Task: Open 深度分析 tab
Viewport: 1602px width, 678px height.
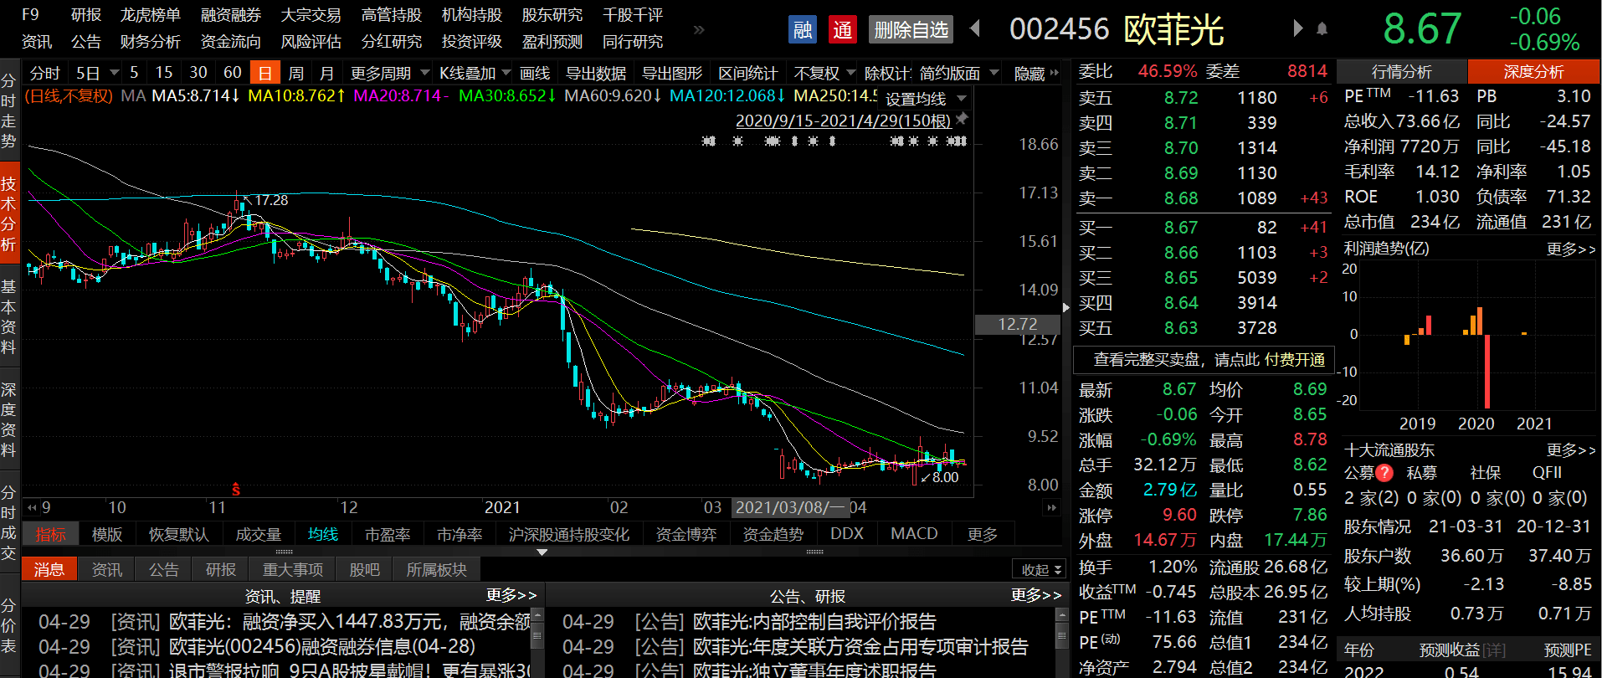Action: point(1533,72)
